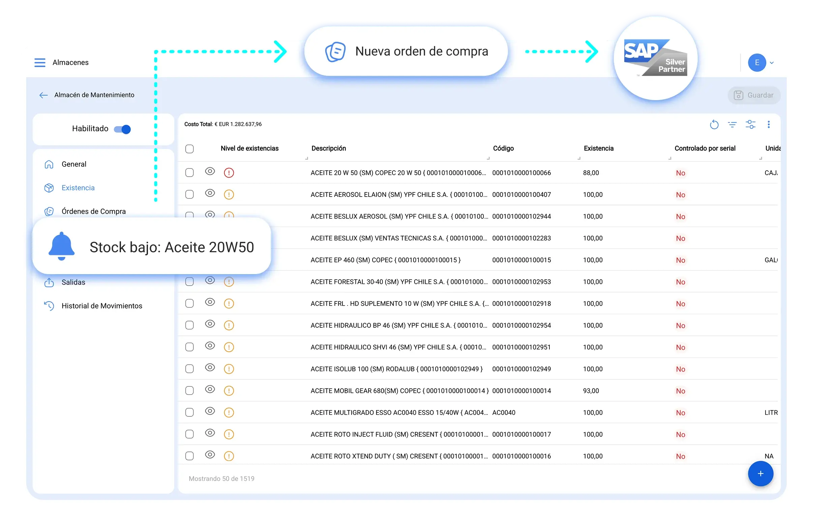Open the three-dot more options menu
This screenshot has width=813, height=526.
point(768,125)
